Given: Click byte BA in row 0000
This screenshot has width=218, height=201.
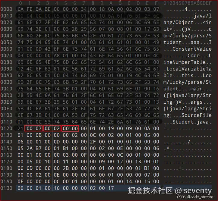Looking at the screenshot, I should 39,9.
